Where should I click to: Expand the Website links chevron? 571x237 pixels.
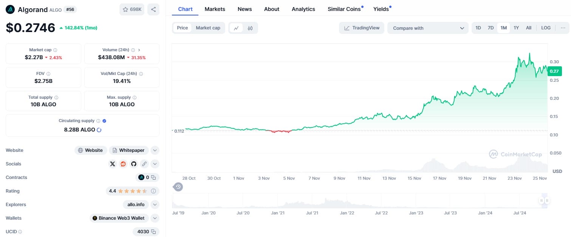point(155,150)
